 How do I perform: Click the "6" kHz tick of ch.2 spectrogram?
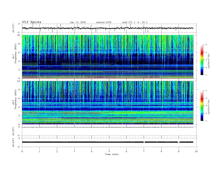[20, 98]
